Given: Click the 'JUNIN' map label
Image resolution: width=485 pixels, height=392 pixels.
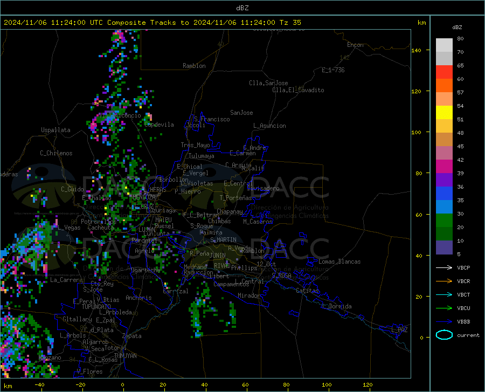Looking at the screenshot, I should coord(218,255).
